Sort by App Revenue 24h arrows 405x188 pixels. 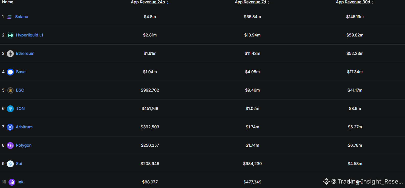click(x=168, y=3)
